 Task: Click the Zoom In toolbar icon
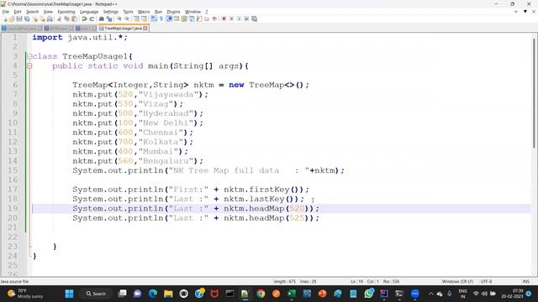point(119,18)
